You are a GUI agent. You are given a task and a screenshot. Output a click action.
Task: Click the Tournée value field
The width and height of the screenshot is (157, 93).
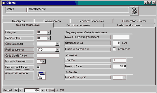[120, 60]
